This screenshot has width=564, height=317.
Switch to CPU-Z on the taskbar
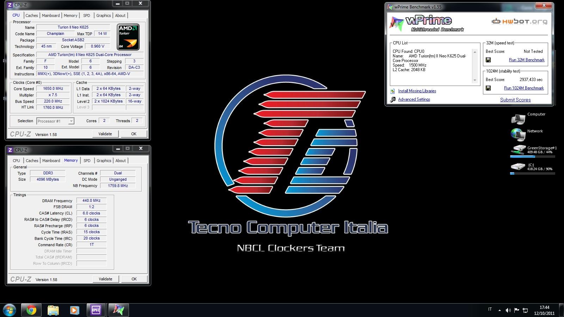pyautogui.click(x=96, y=310)
